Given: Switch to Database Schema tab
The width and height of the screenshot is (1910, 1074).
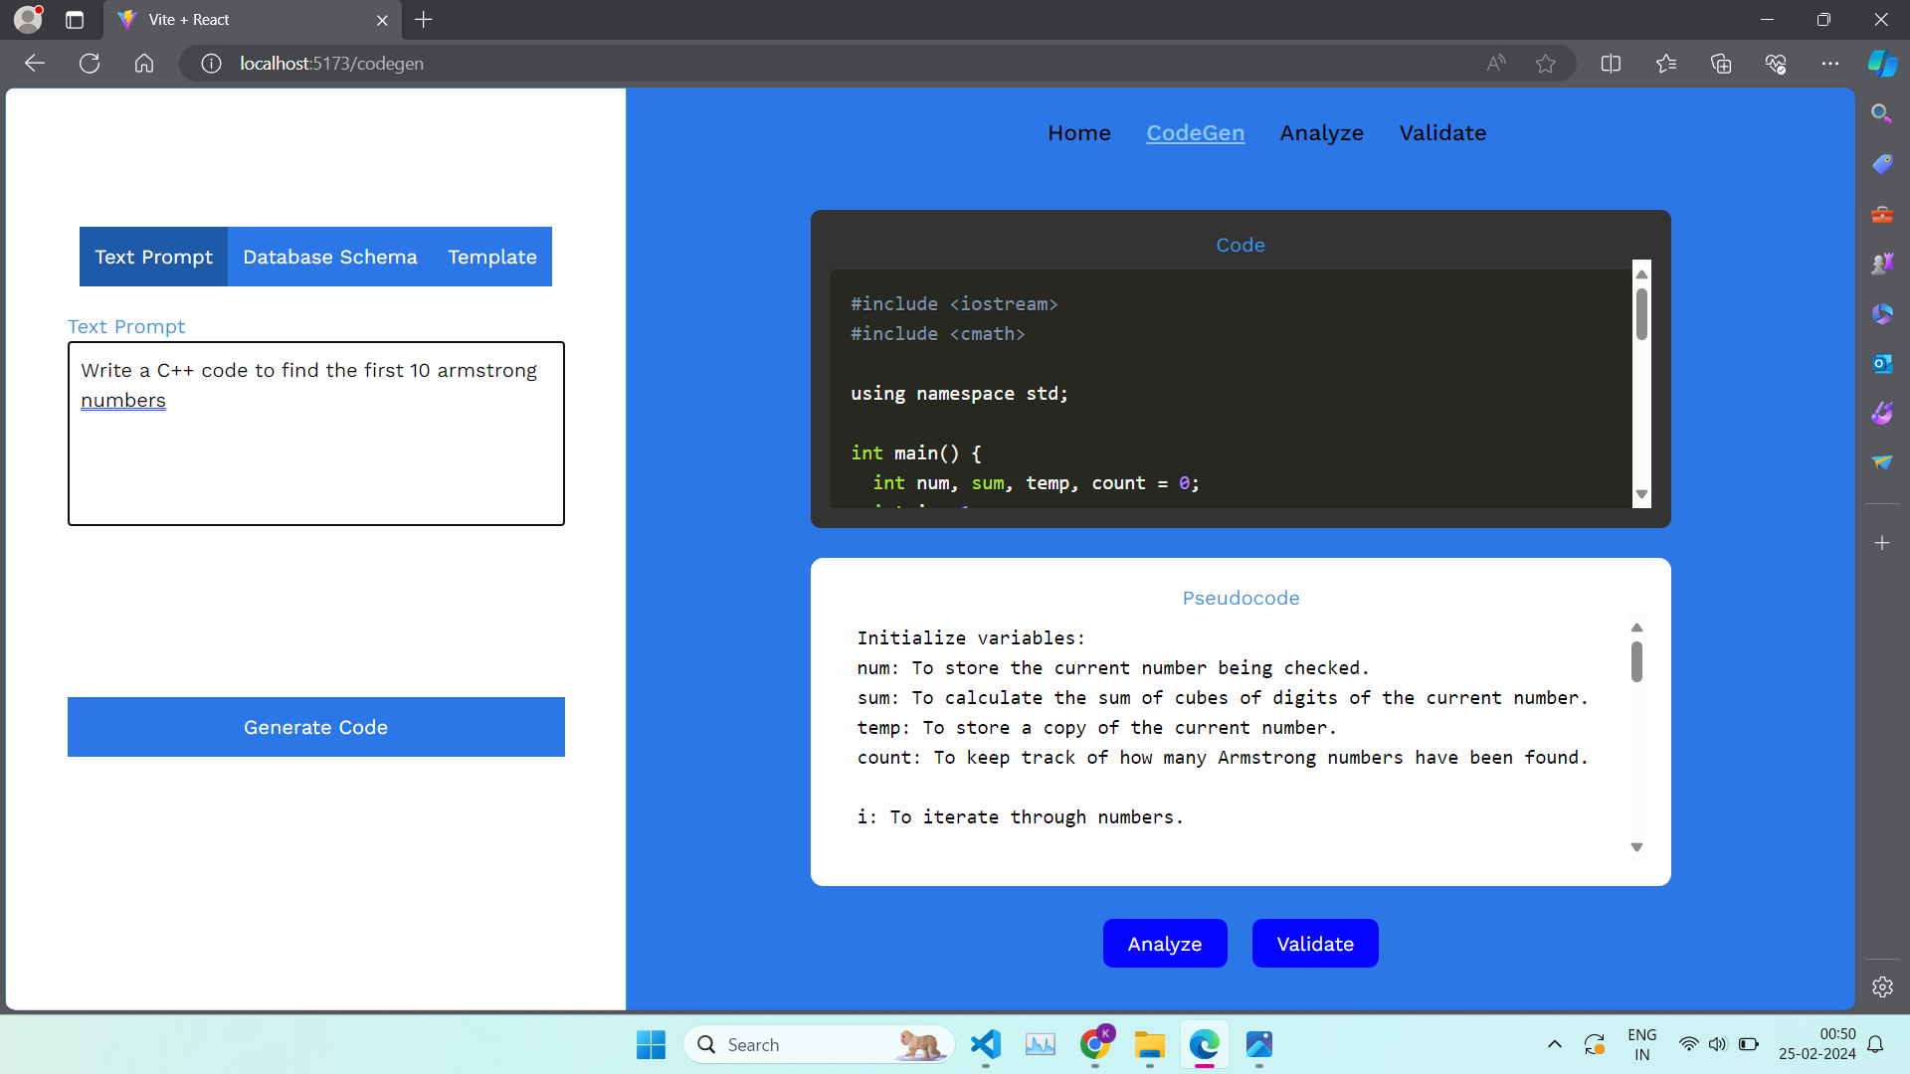Looking at the screenshot, I should click(329, 257).
